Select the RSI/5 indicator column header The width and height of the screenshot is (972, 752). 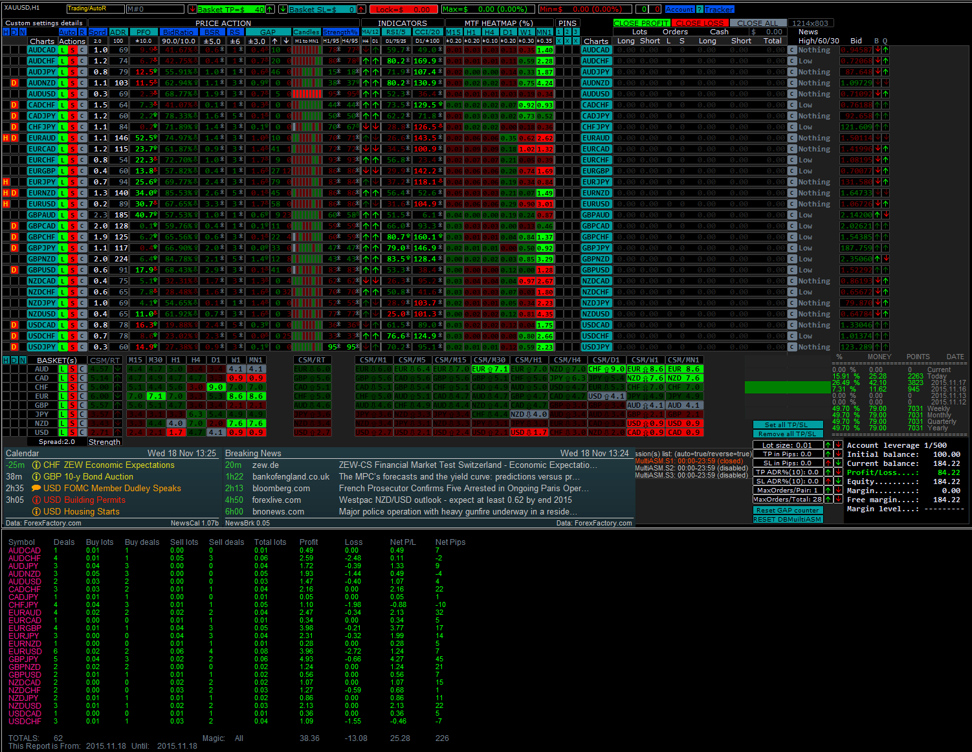click(x=395, y=32)
